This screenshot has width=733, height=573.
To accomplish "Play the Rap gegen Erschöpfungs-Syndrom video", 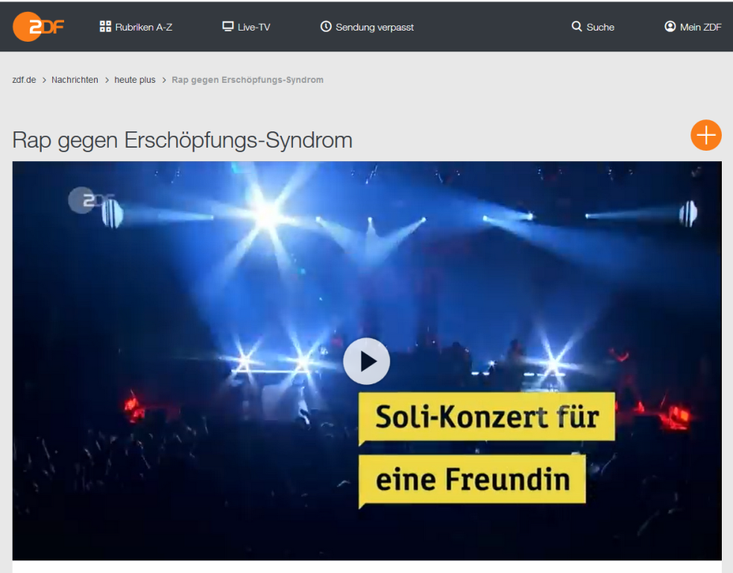I will (367, 361).
